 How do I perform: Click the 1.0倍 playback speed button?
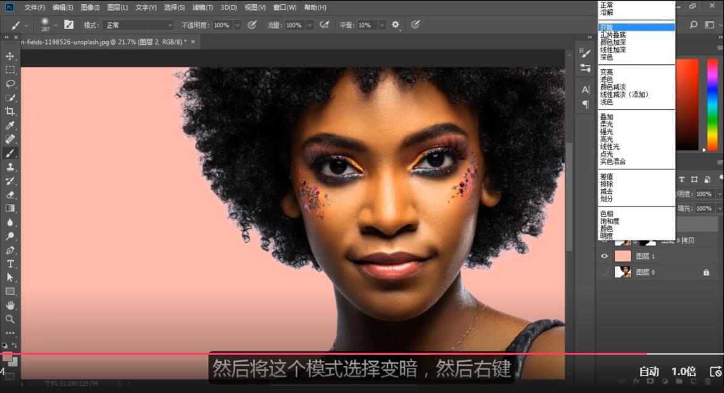click(x=684, y=371)
